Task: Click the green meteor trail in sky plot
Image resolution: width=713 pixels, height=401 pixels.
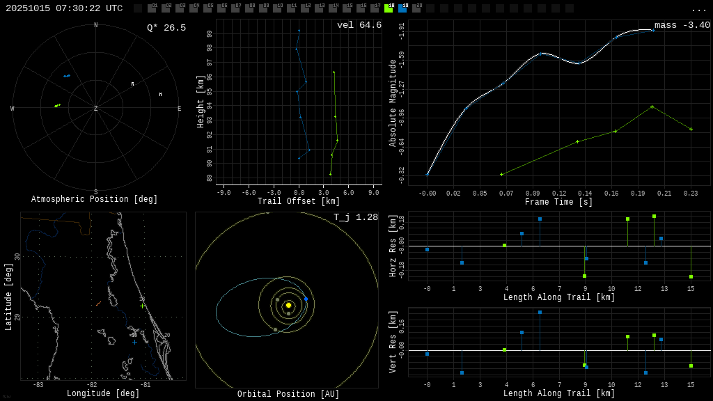Action: (57, 106)
